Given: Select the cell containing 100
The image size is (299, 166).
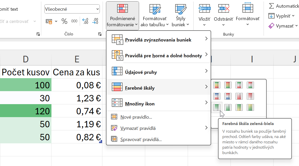Looking at the screenshot, I should (26, 85).
